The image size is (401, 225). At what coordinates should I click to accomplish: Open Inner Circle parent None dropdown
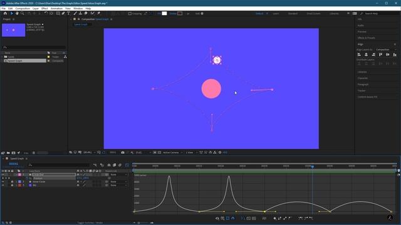[118, 182]
